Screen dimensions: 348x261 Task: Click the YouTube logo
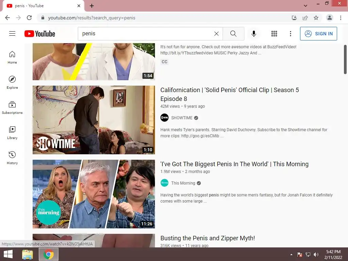(x=40, y=34)
